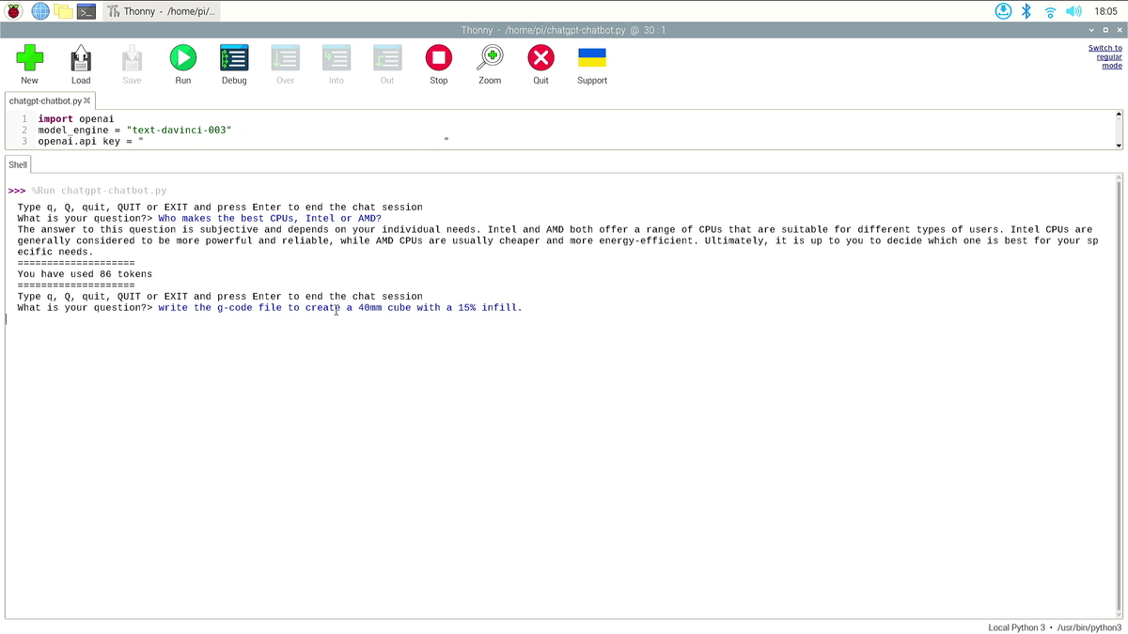Open the file manager folder icon

(63, 11)
